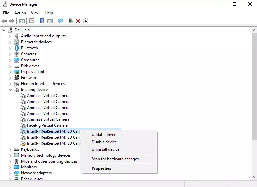Open the Properties sheet toolbar icon
Viewport: 257px width, 187px height.
pyautogui.click(x=32, y=21)
